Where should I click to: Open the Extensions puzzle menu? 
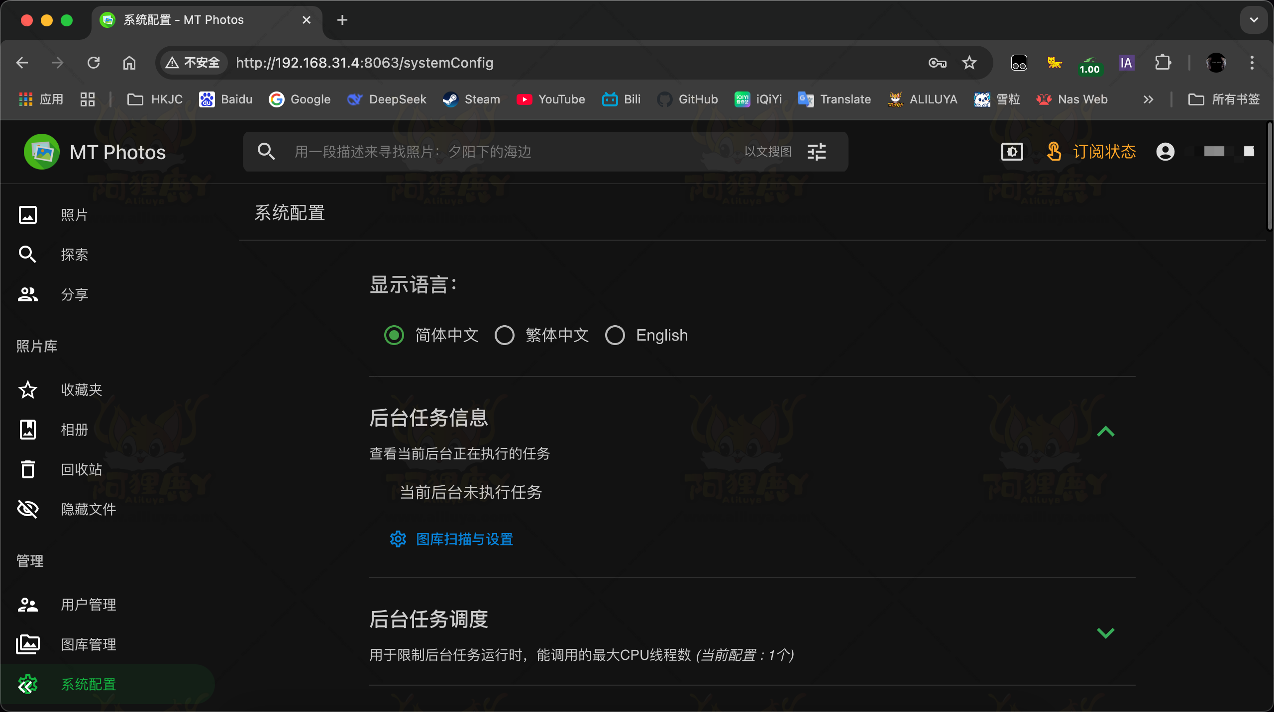[1163, 63]
